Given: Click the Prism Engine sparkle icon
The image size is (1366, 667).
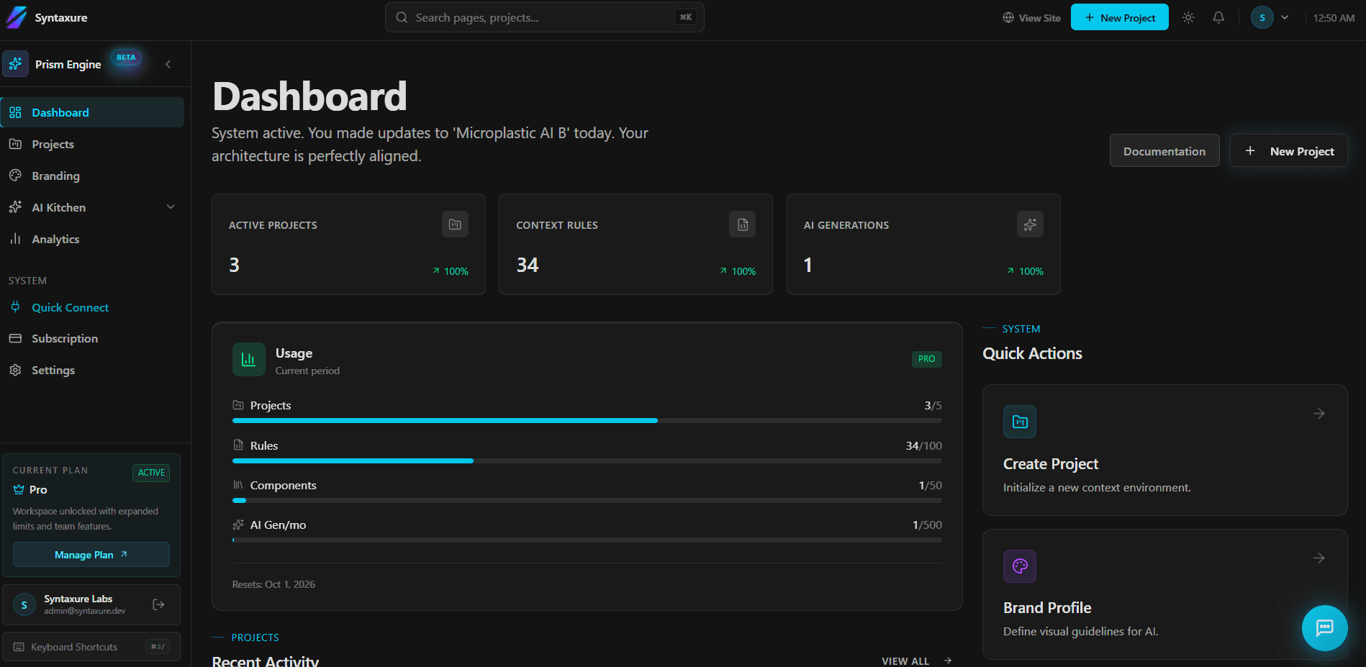Looking at the screenshot, I should tap(16, 64).
